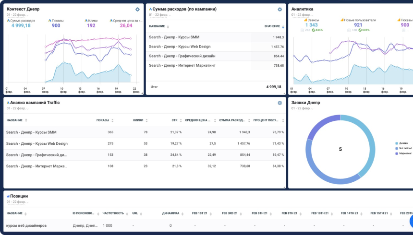Select курсы веб дизайнеров row in Позиции

click(x=26, y=225)
